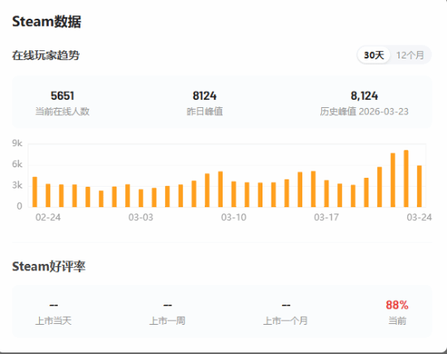Click the 当前 rating label
This screenshot has width=447, height=354.
click(x=397, y=321)
